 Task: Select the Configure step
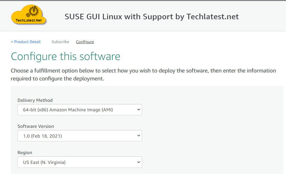click(85, 42)
